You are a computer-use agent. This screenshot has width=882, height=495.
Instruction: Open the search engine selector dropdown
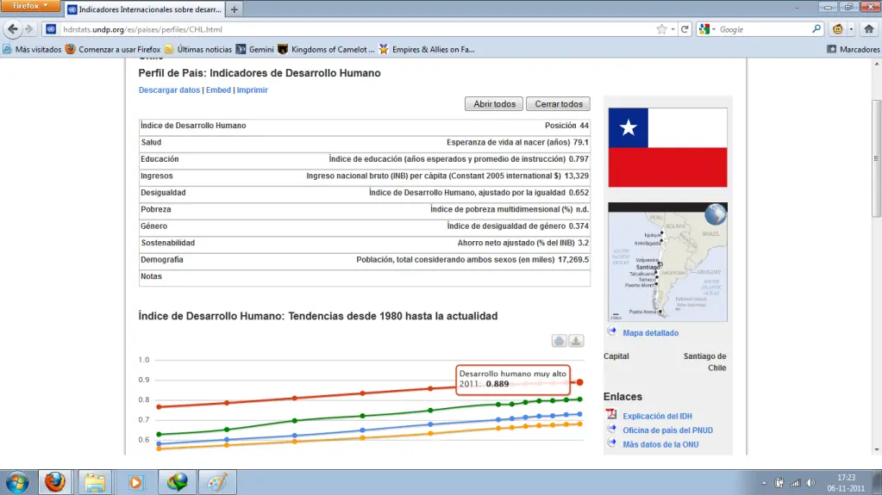coord(707,29)
